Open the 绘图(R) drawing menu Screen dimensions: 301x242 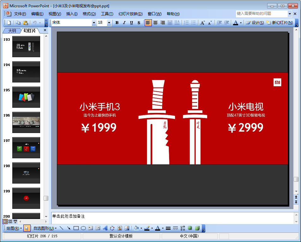coord(14,228)
